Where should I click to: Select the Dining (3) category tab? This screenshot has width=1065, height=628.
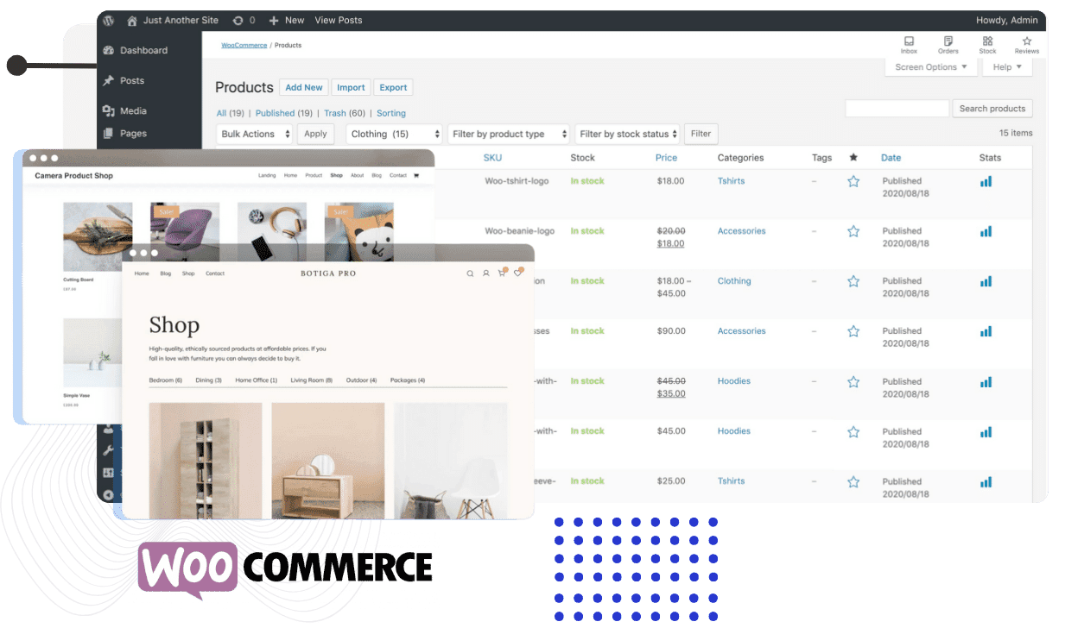(209, 380)
